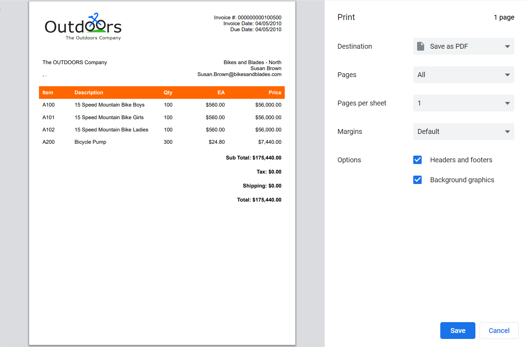527x347 pixels.
Task: Click the Bicycle Pump description
Action: click(x=90, y=142)
